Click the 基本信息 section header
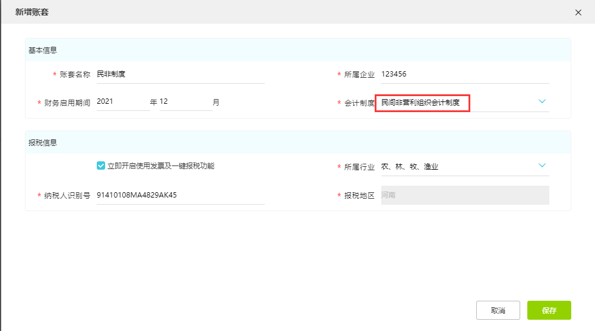595x331 pixels. 43,50
